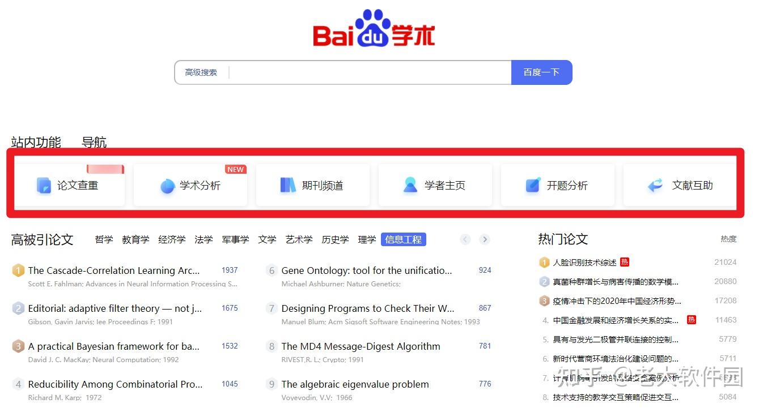Click the next categories right arrow
Screen dimensions: 763x408
pos(484,239)
